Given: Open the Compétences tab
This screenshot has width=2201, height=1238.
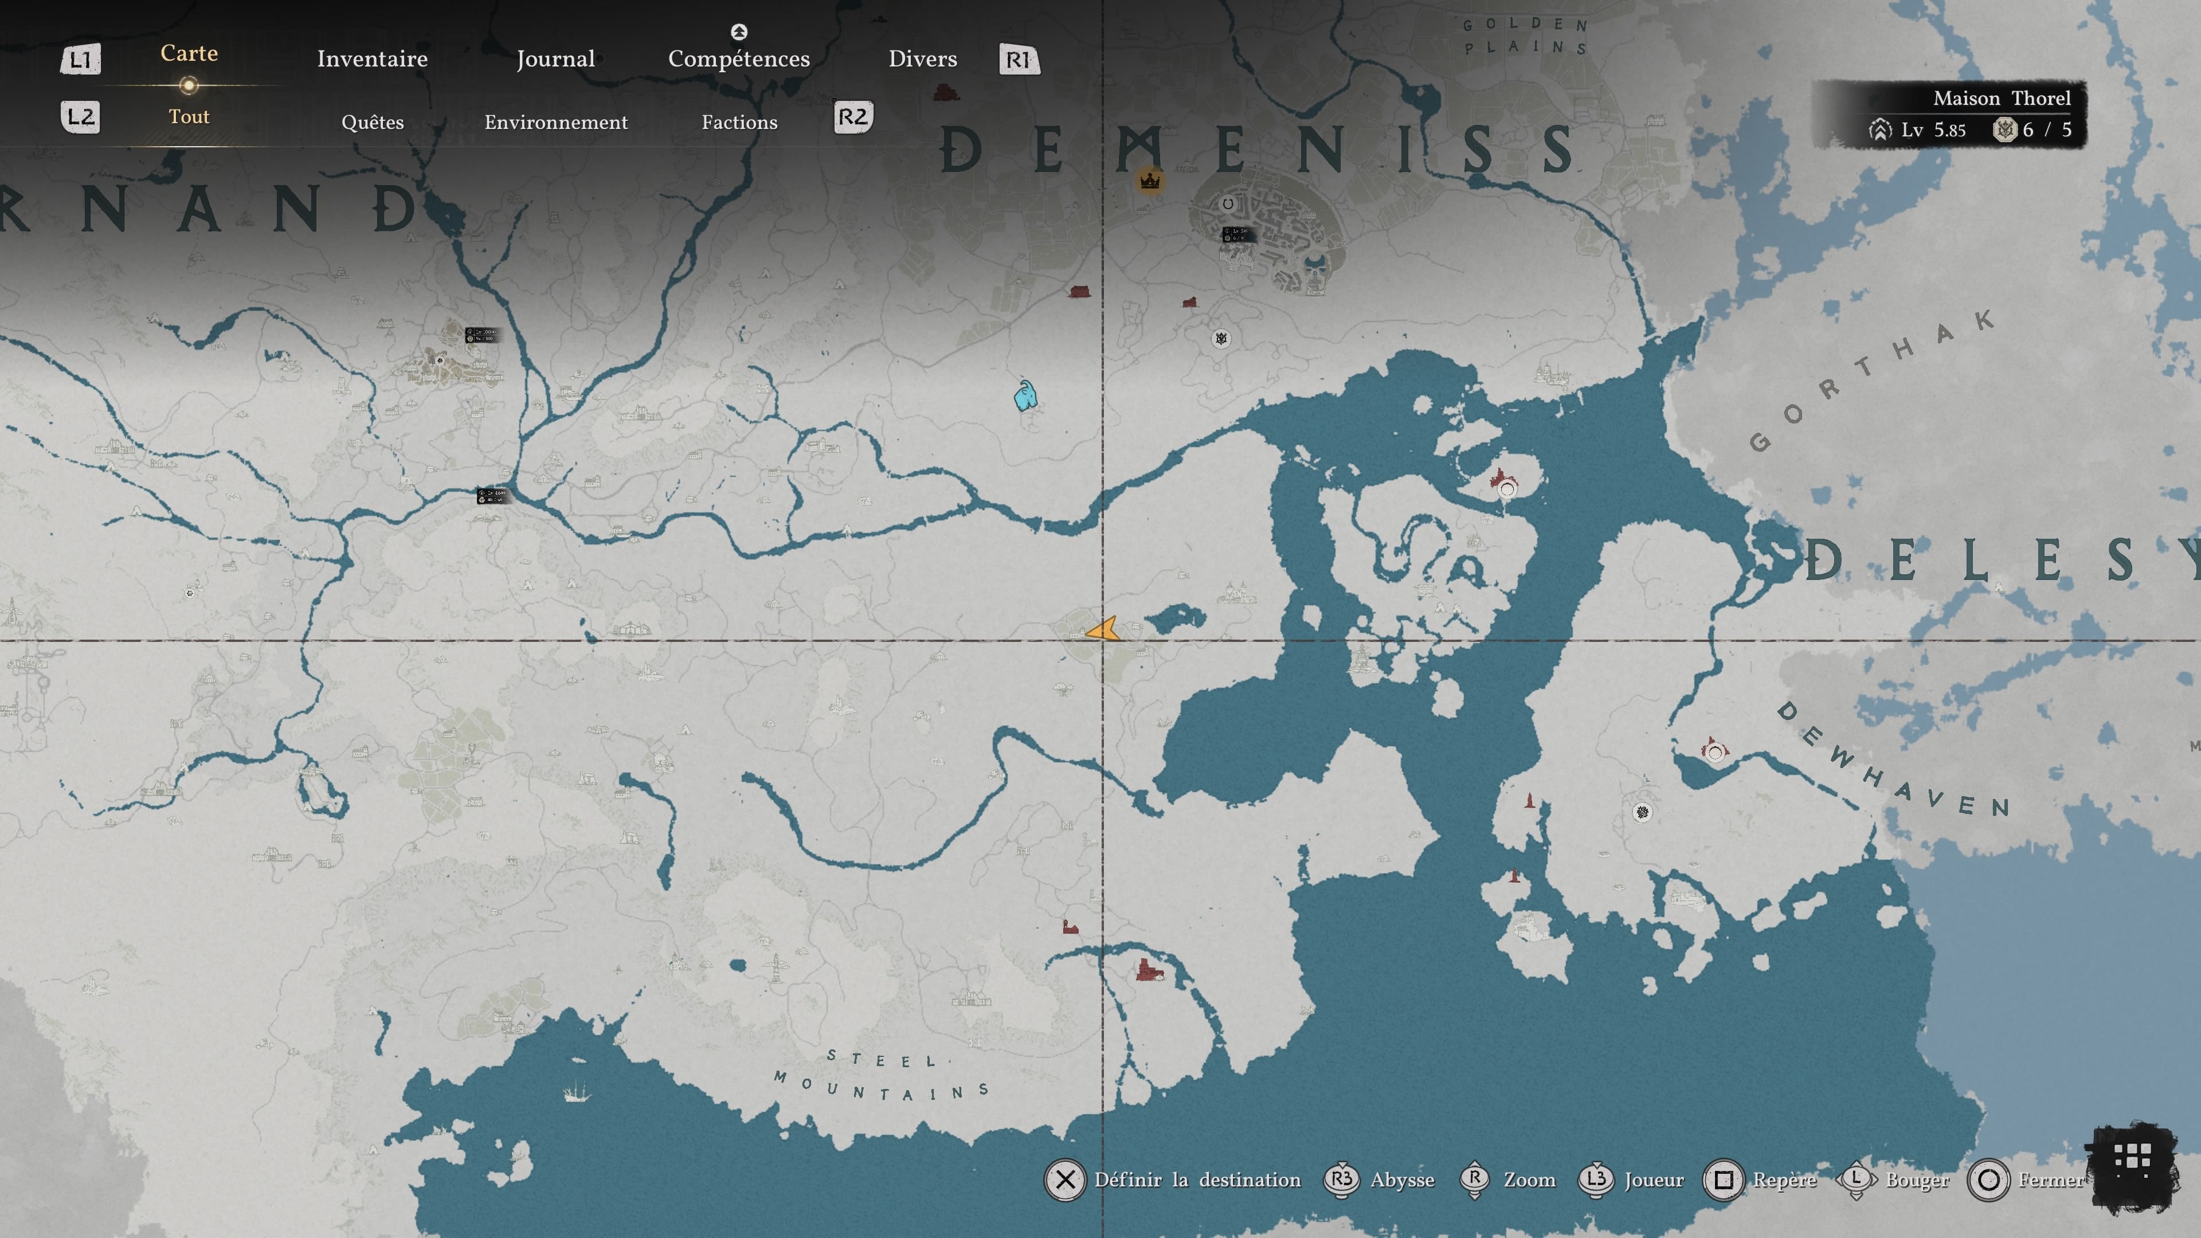Looking at the screenshot, I should click(x=739, y=59).
